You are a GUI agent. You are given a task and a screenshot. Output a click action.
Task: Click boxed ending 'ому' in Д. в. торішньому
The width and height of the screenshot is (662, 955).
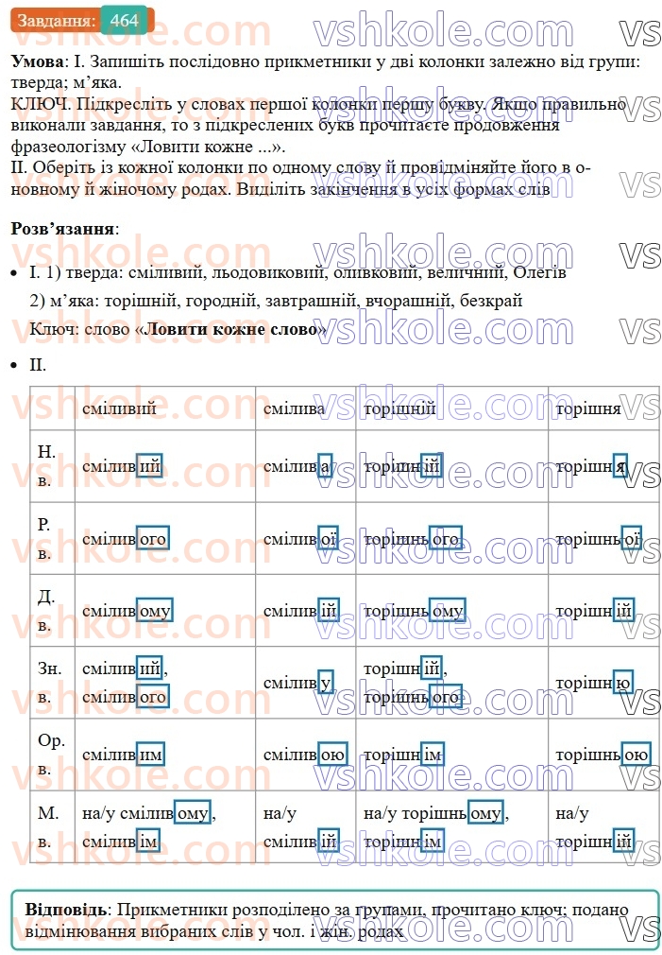(x=448, y=610)
